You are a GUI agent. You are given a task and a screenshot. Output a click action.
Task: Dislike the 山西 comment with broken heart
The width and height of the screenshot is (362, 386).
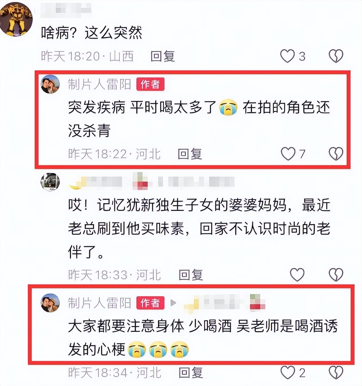pos(336,56)
